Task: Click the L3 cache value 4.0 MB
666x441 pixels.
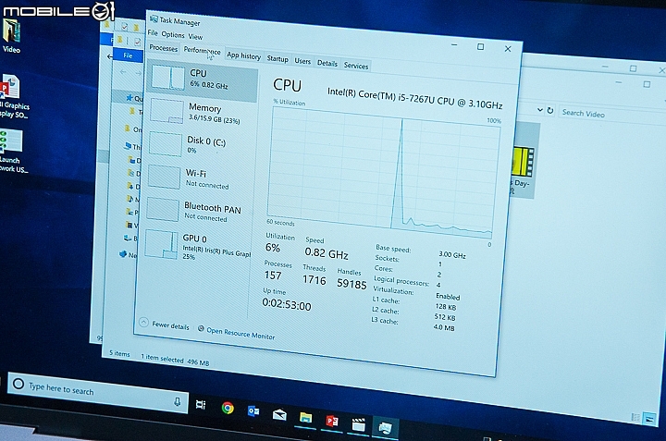Action: pyautogui.click(x=444, y=327)
